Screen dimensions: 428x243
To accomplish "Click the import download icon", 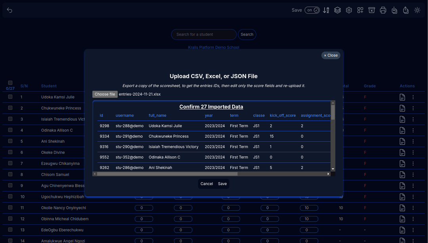I will 394,10.
